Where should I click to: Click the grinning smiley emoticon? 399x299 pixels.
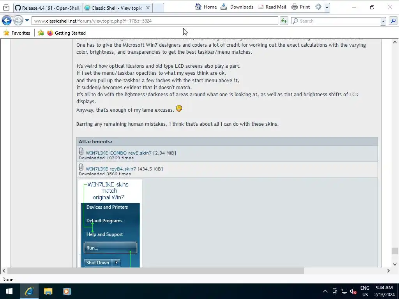pyautogui.click(x=179, y=109)
